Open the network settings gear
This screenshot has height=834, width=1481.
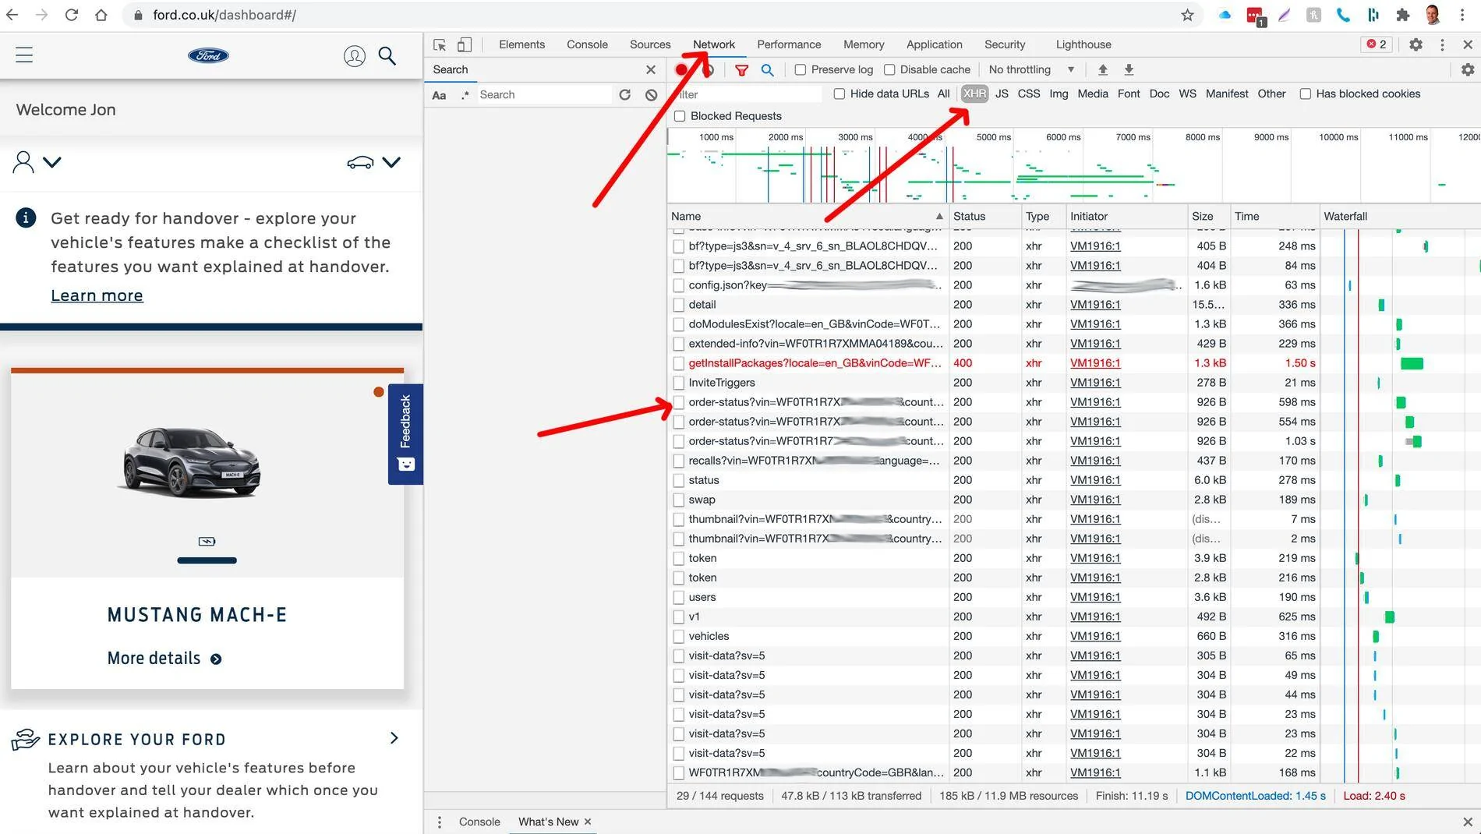1468,69
